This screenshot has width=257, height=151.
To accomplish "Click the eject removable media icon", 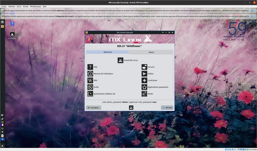I will pos(2,132).
